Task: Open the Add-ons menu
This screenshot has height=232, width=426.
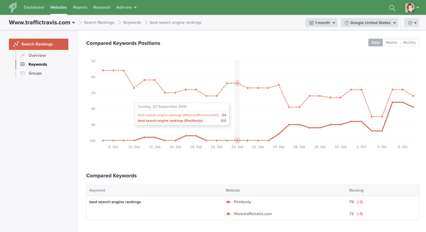Action: (126, 8)
